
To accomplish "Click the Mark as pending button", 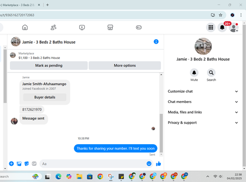I will tap(49, 66).
